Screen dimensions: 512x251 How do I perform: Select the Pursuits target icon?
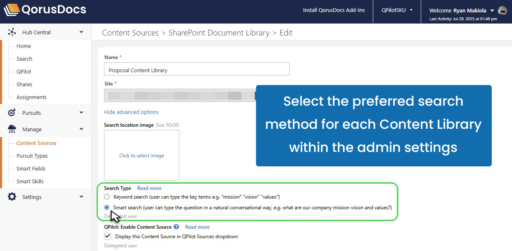point(12,112)
